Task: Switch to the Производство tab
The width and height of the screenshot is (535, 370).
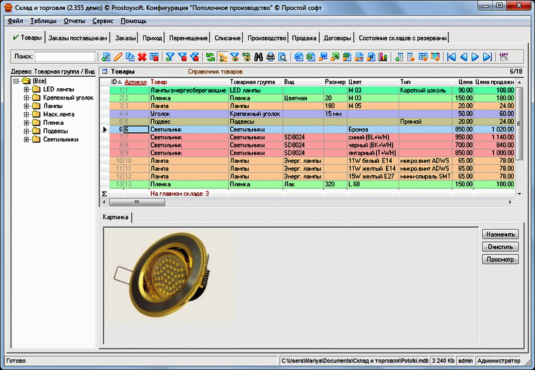Action: pos(266,38)
